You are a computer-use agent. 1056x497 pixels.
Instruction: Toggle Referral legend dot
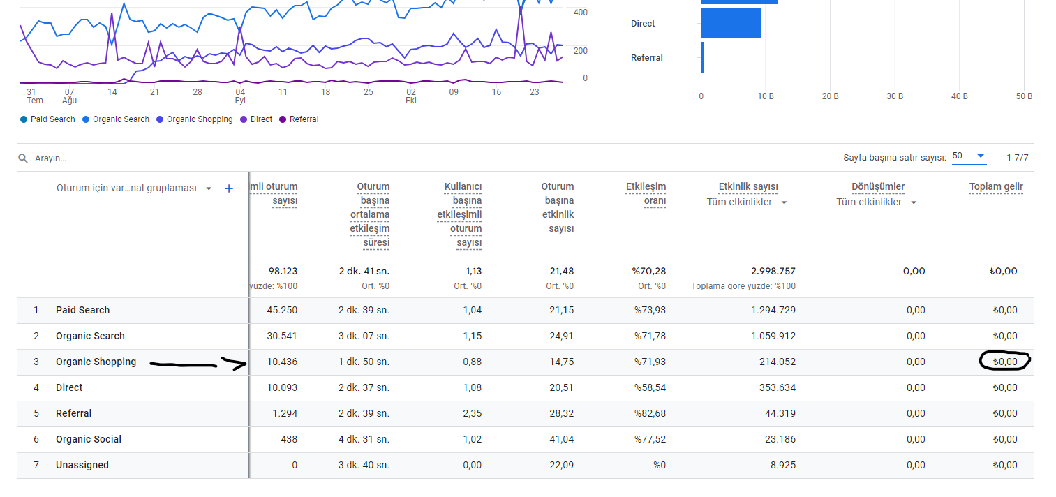283,119
